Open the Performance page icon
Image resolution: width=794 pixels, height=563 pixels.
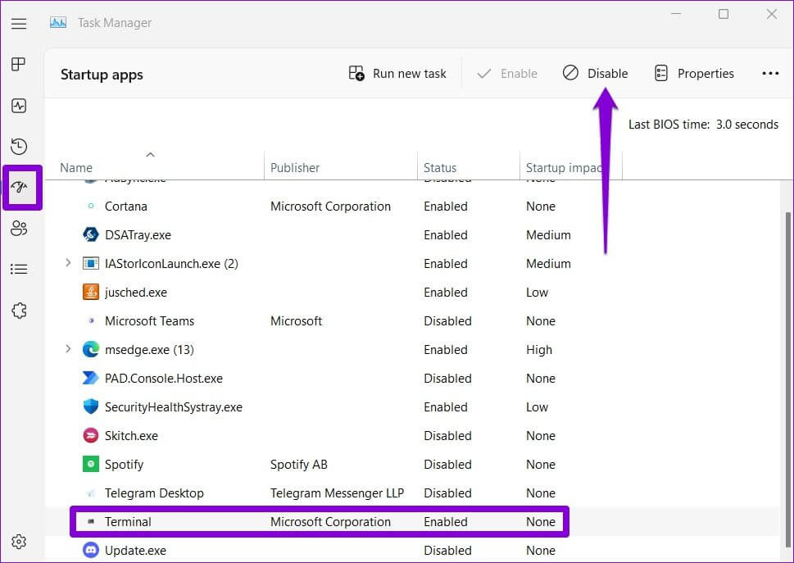19,106
